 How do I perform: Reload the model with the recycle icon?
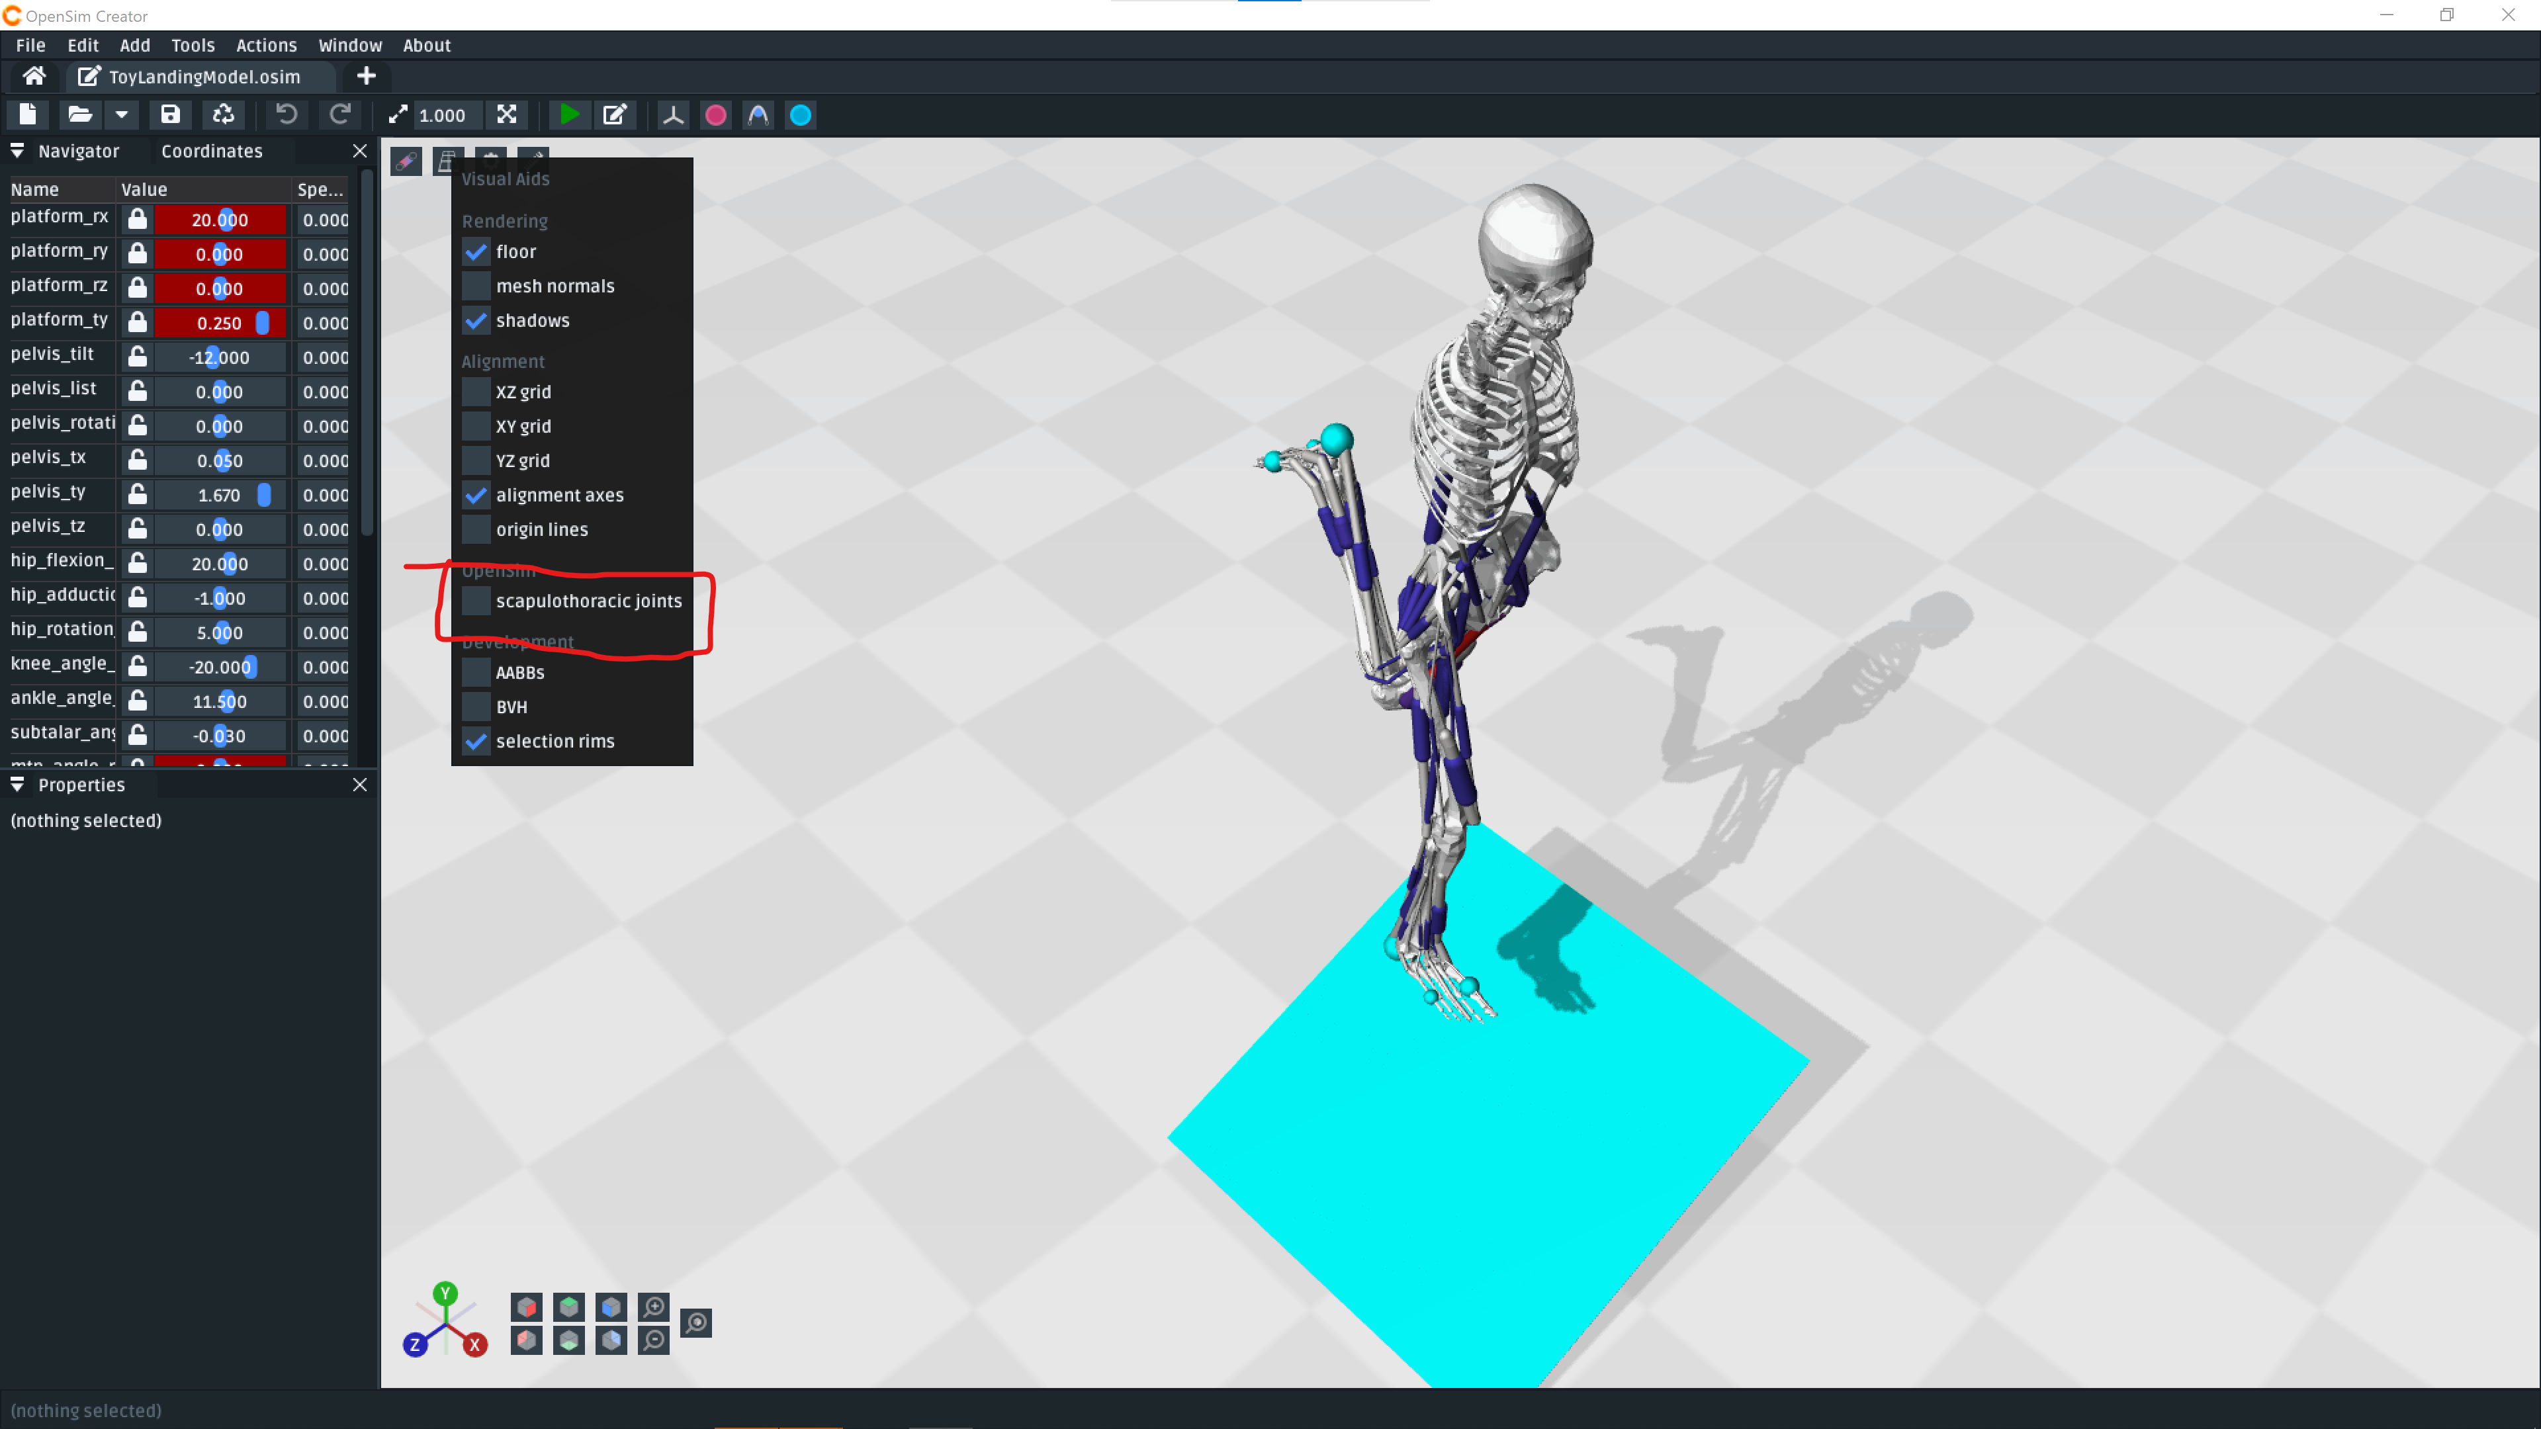pos(223,114)
